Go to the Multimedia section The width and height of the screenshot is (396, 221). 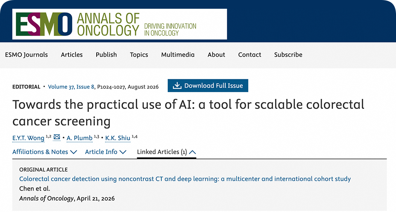pos(178,55)
